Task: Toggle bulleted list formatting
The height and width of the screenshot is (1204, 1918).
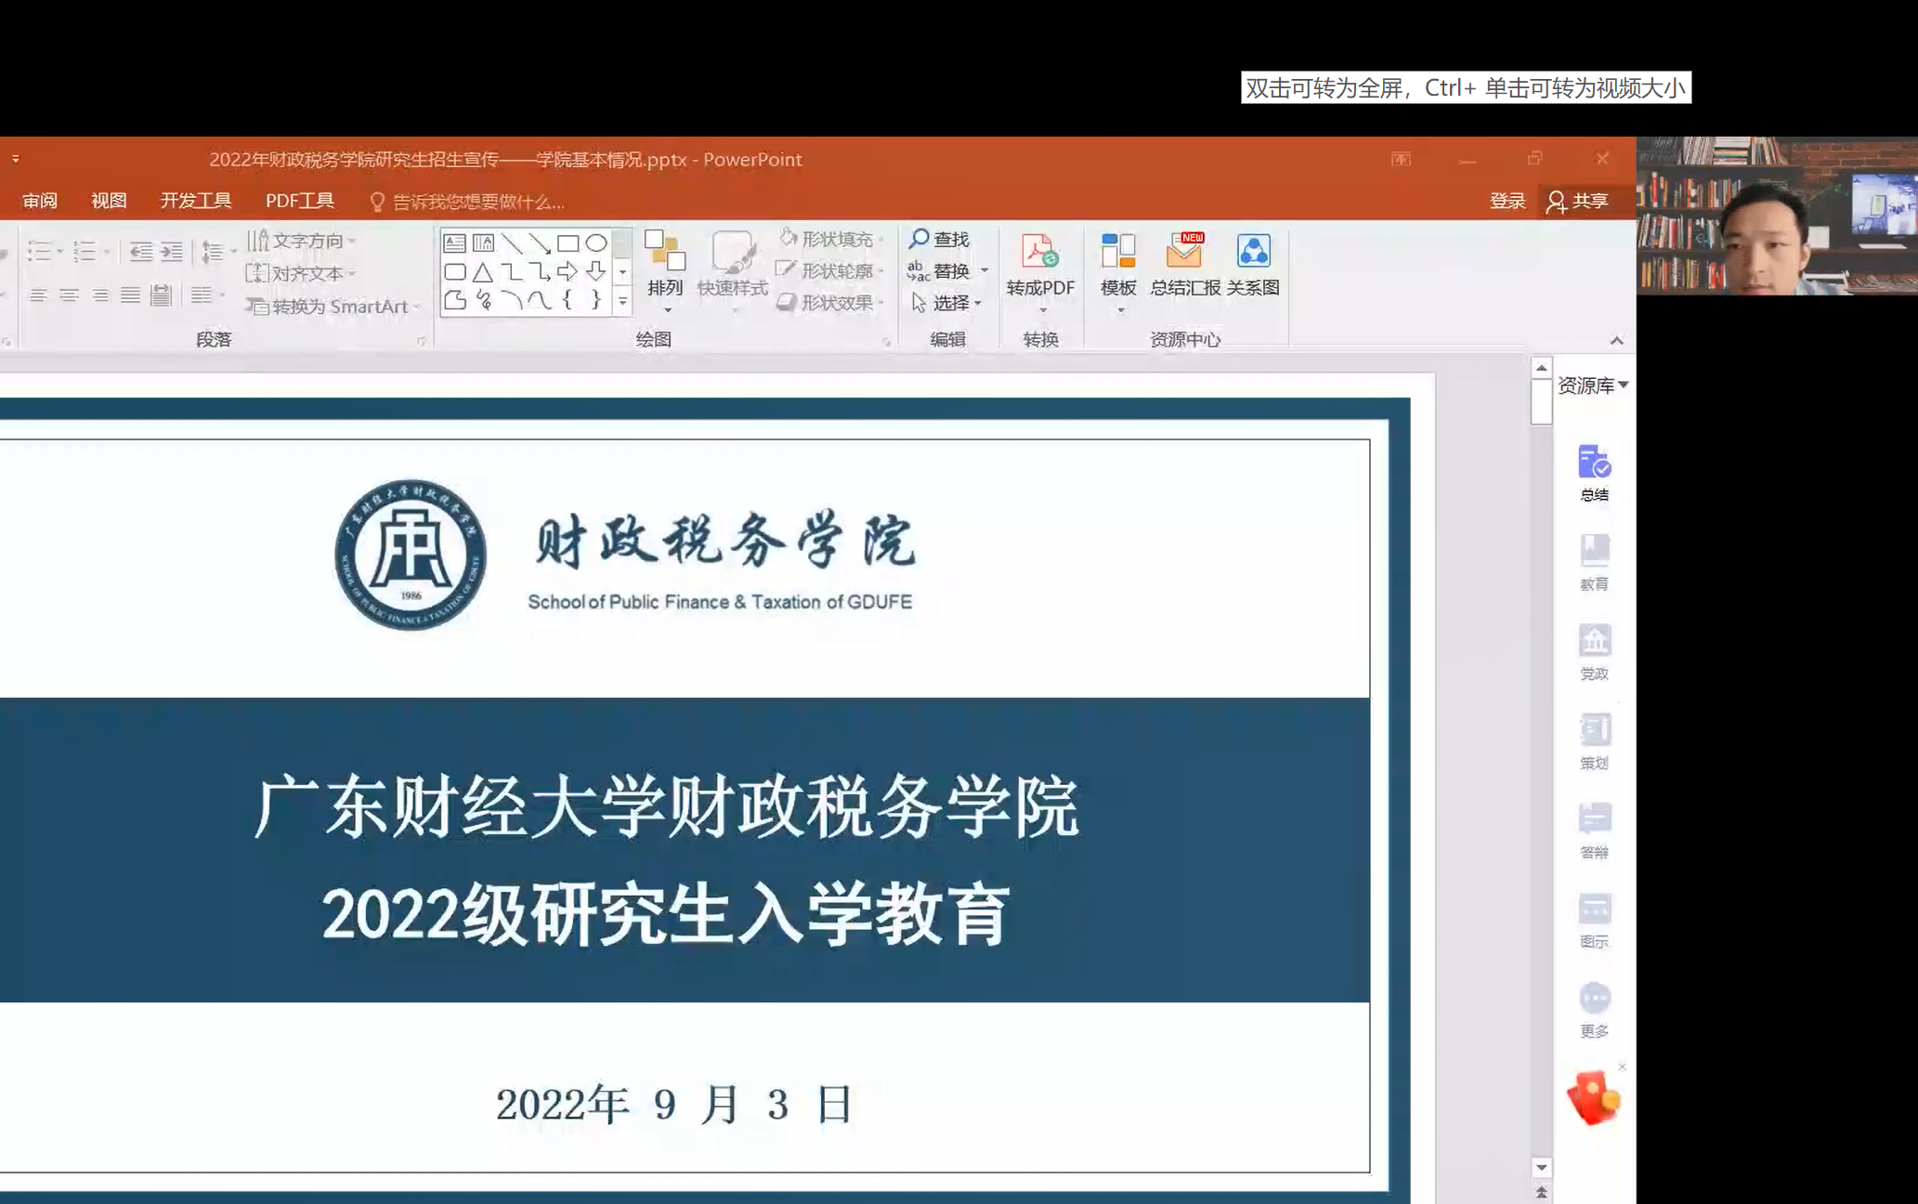Action: (x=39, y=251)
